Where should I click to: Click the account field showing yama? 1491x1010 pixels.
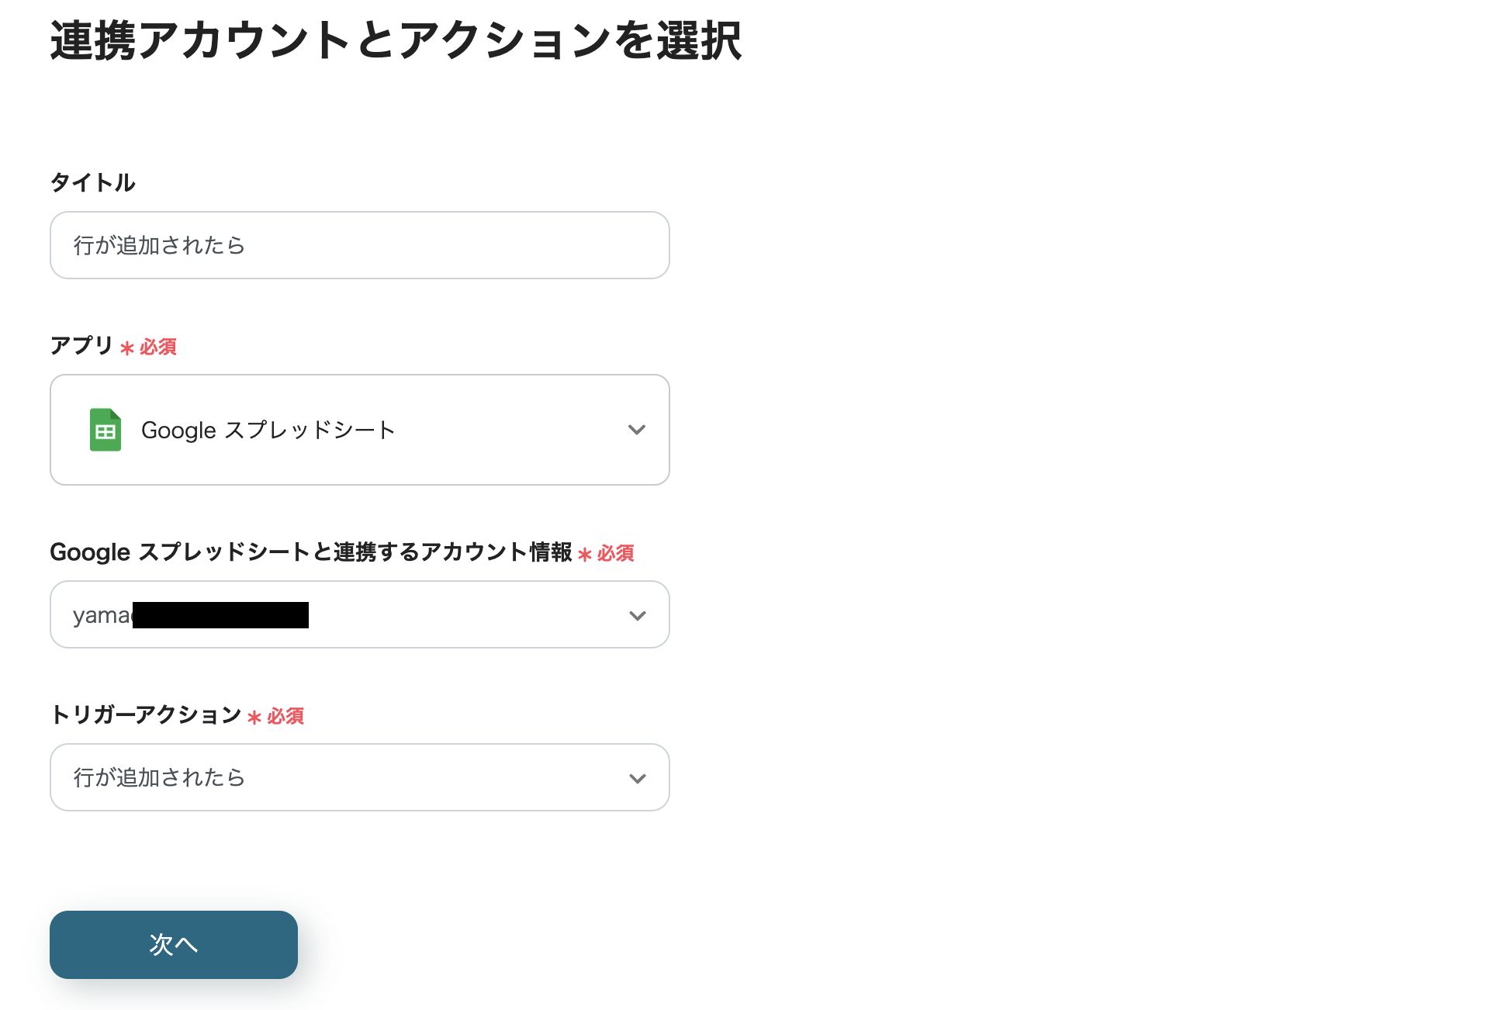click(x=358, y=614)
